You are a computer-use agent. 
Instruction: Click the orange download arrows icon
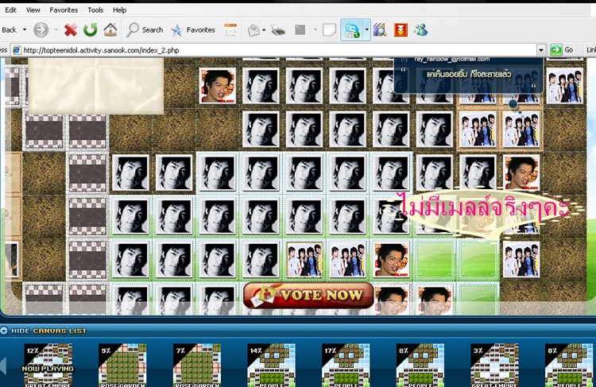tap(401, 29)
